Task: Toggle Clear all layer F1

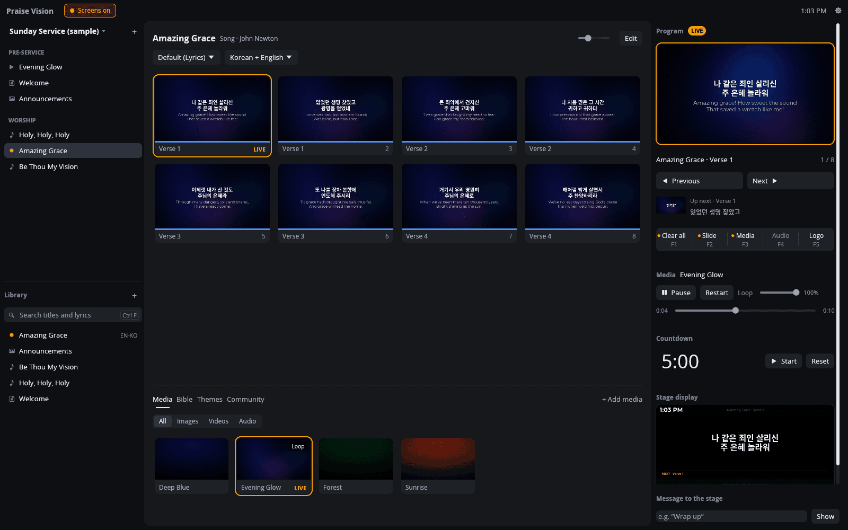Action: pyautogui.click(x=673, y=240)
